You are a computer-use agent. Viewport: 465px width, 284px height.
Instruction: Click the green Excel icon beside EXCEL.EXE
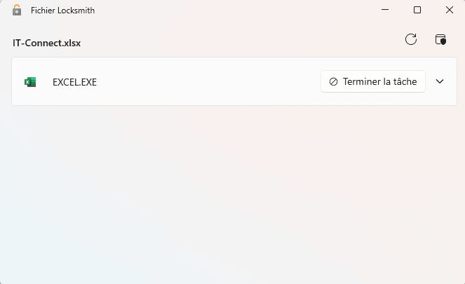point(30,82)
